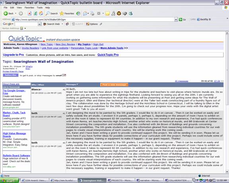Click the Subscribe button
229x183 pixels.
(x=11, y=75)
